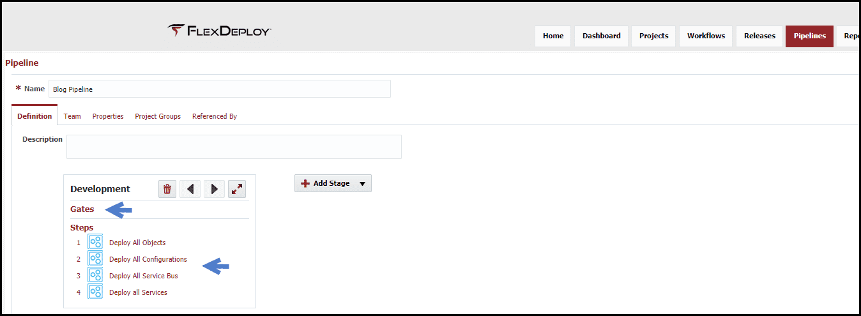Viewport: 861px width, 316px height.
Task: Click the Deploy all Services step icon
Action: (x=95, y=292)
